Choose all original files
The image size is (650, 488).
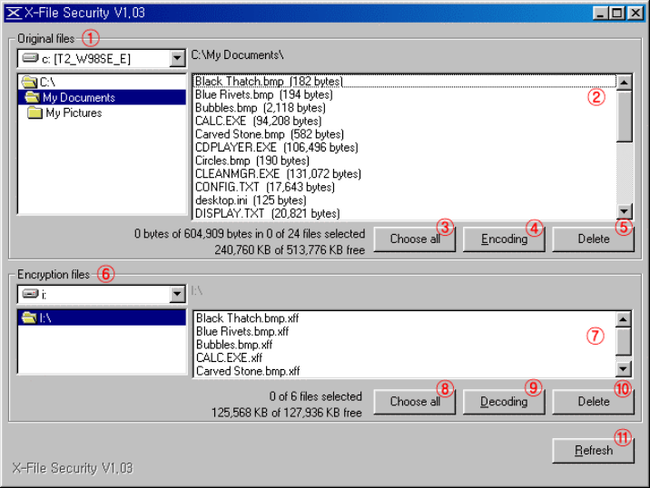pyautogui.click(x=415, y=239)
